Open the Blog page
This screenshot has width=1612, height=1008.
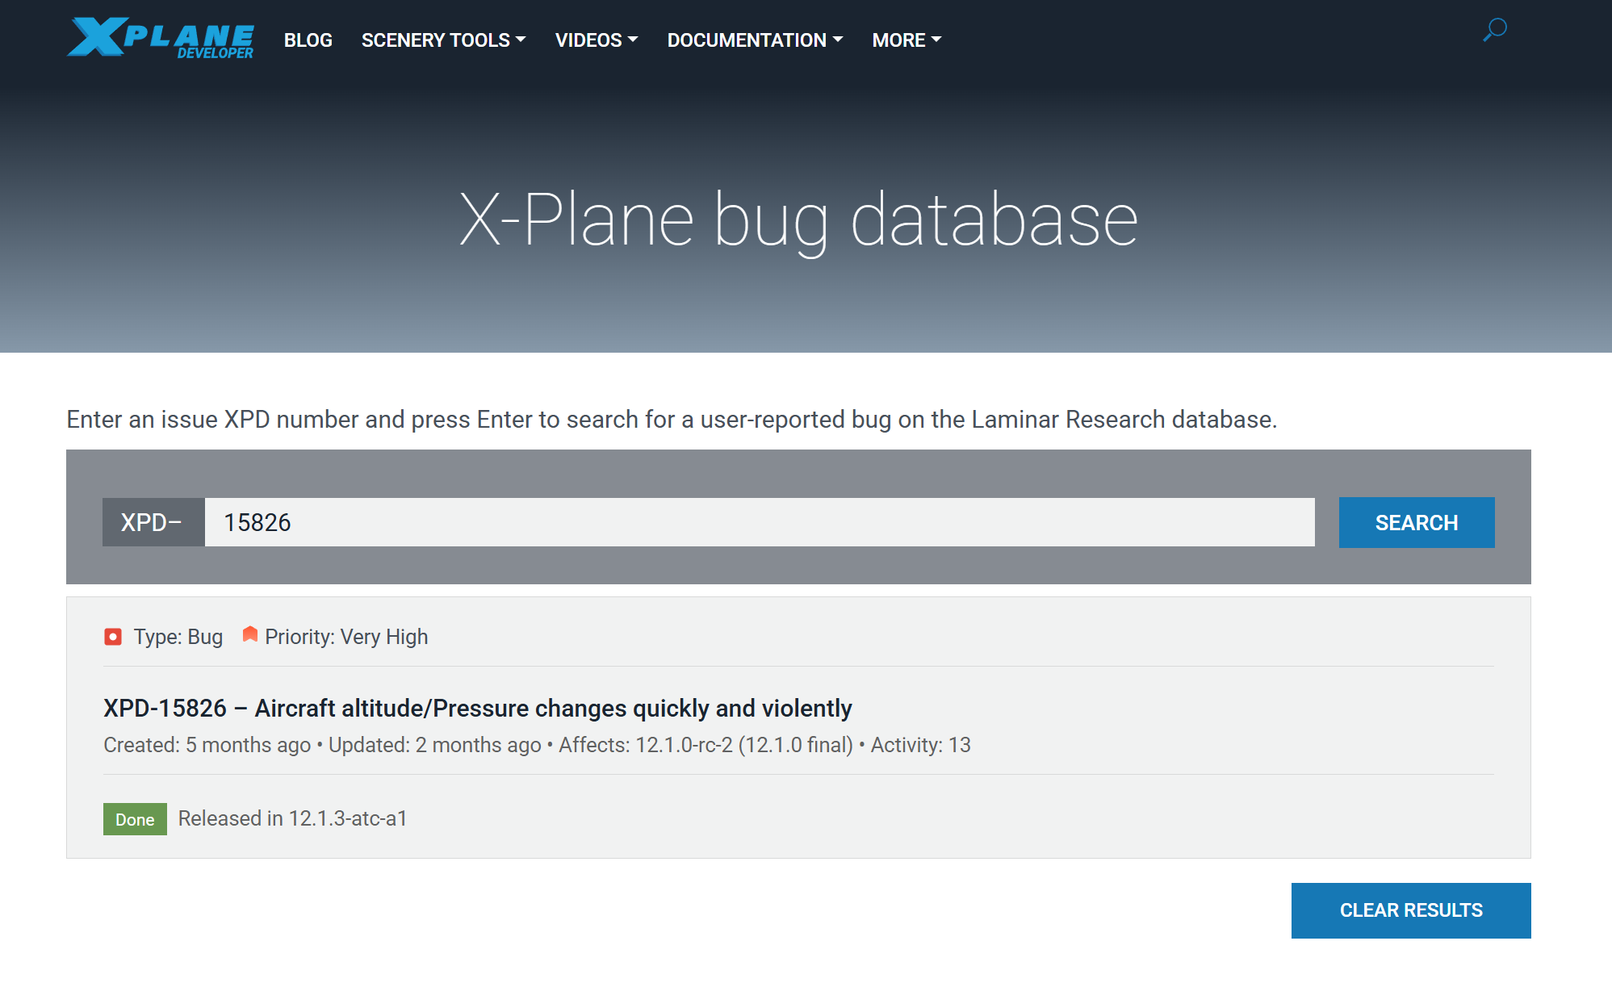(308, 40)
